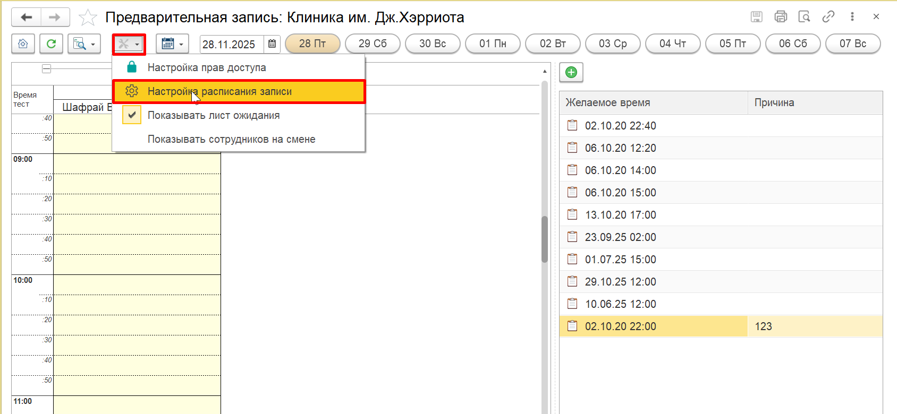Switch to the 29 Сб day button

click(373, 44)
